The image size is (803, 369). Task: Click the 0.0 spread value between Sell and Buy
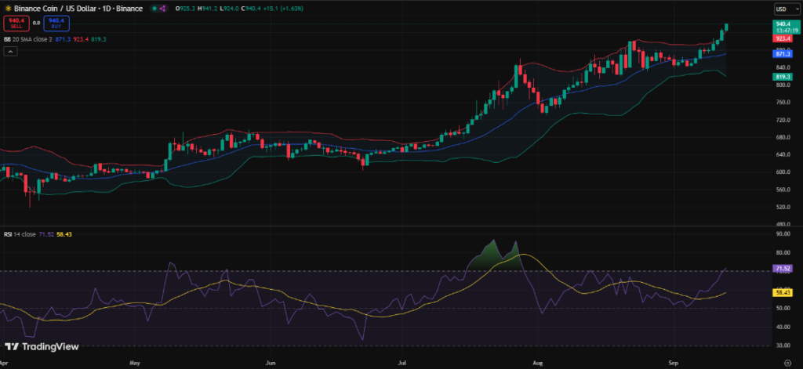click(x=36, y=23)
